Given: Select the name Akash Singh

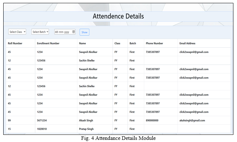Looking at the screenshot, I should 86,121.
